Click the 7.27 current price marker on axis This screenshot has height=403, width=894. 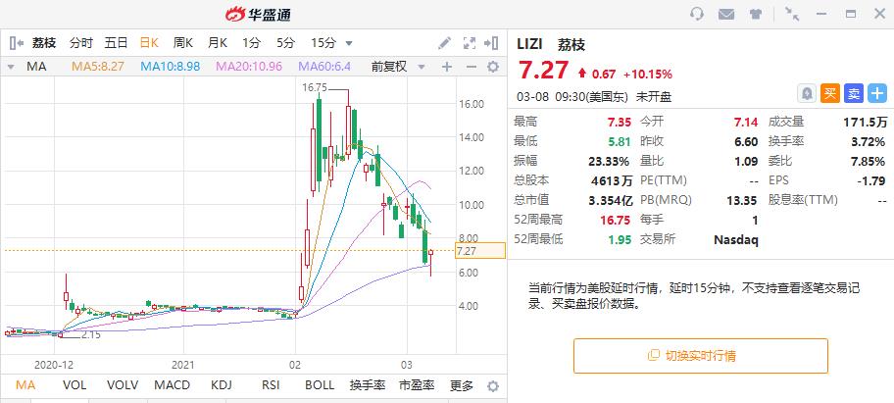[480, 251]
